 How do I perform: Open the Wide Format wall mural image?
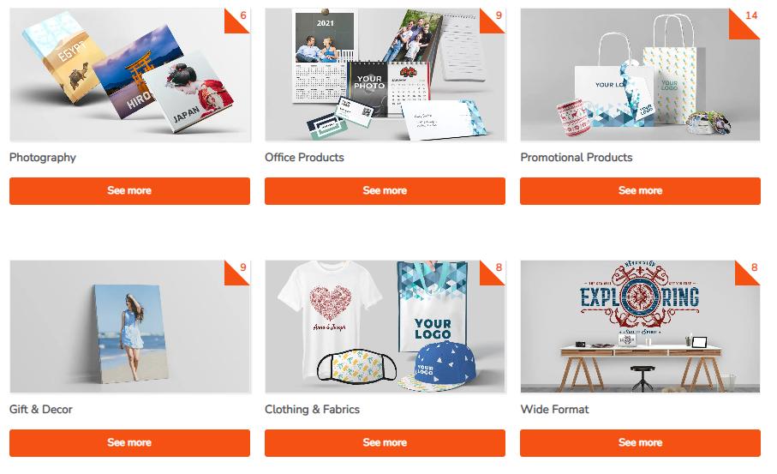[640, 327]
